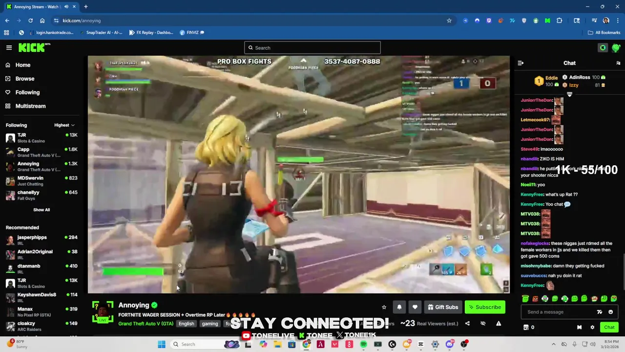The image size is (625, 352).
Task: Collapse the chat panel arrow icon
Action: click(x=521, y=63)
